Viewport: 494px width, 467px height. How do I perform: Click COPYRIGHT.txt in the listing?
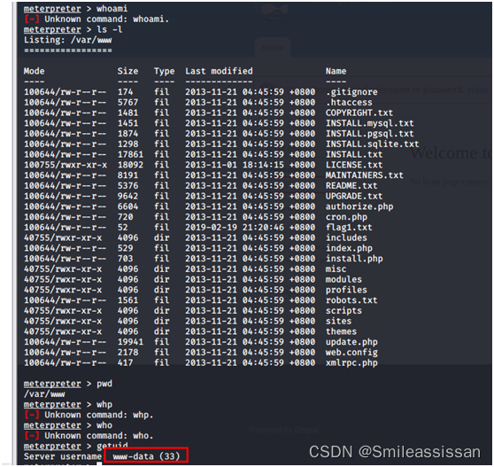pos(359,113)
